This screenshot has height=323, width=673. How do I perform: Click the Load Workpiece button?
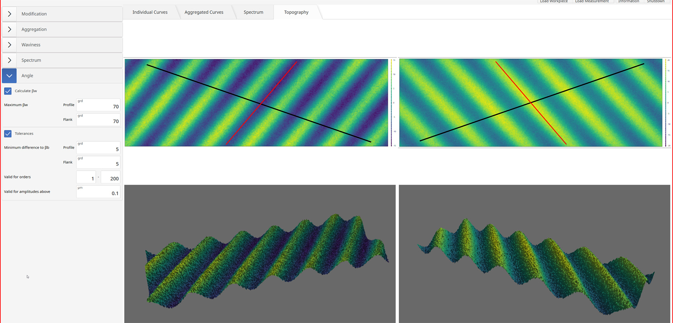553,1
